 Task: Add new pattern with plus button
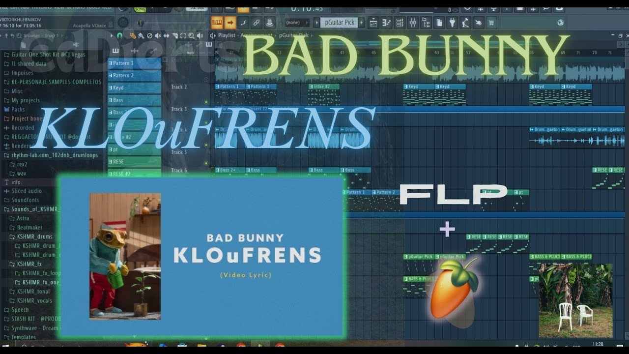point(361,23)
